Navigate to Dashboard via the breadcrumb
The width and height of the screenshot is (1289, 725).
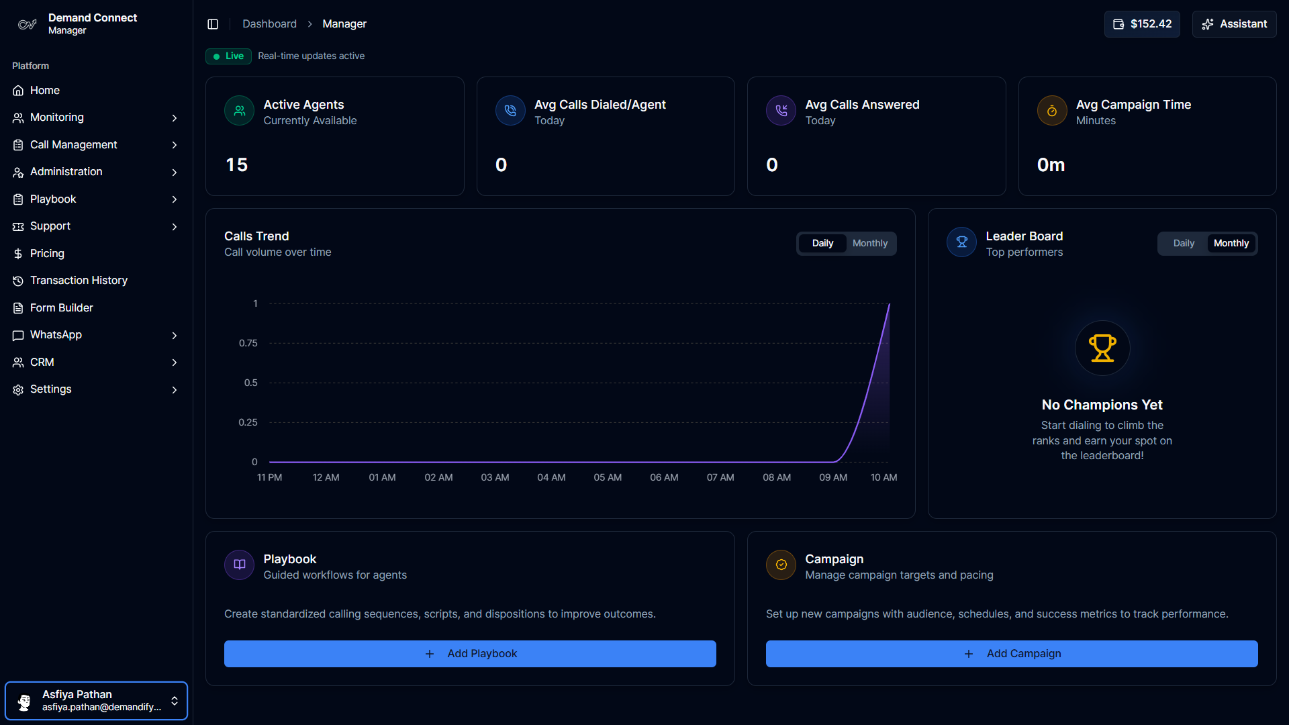(x=269, y=23)
